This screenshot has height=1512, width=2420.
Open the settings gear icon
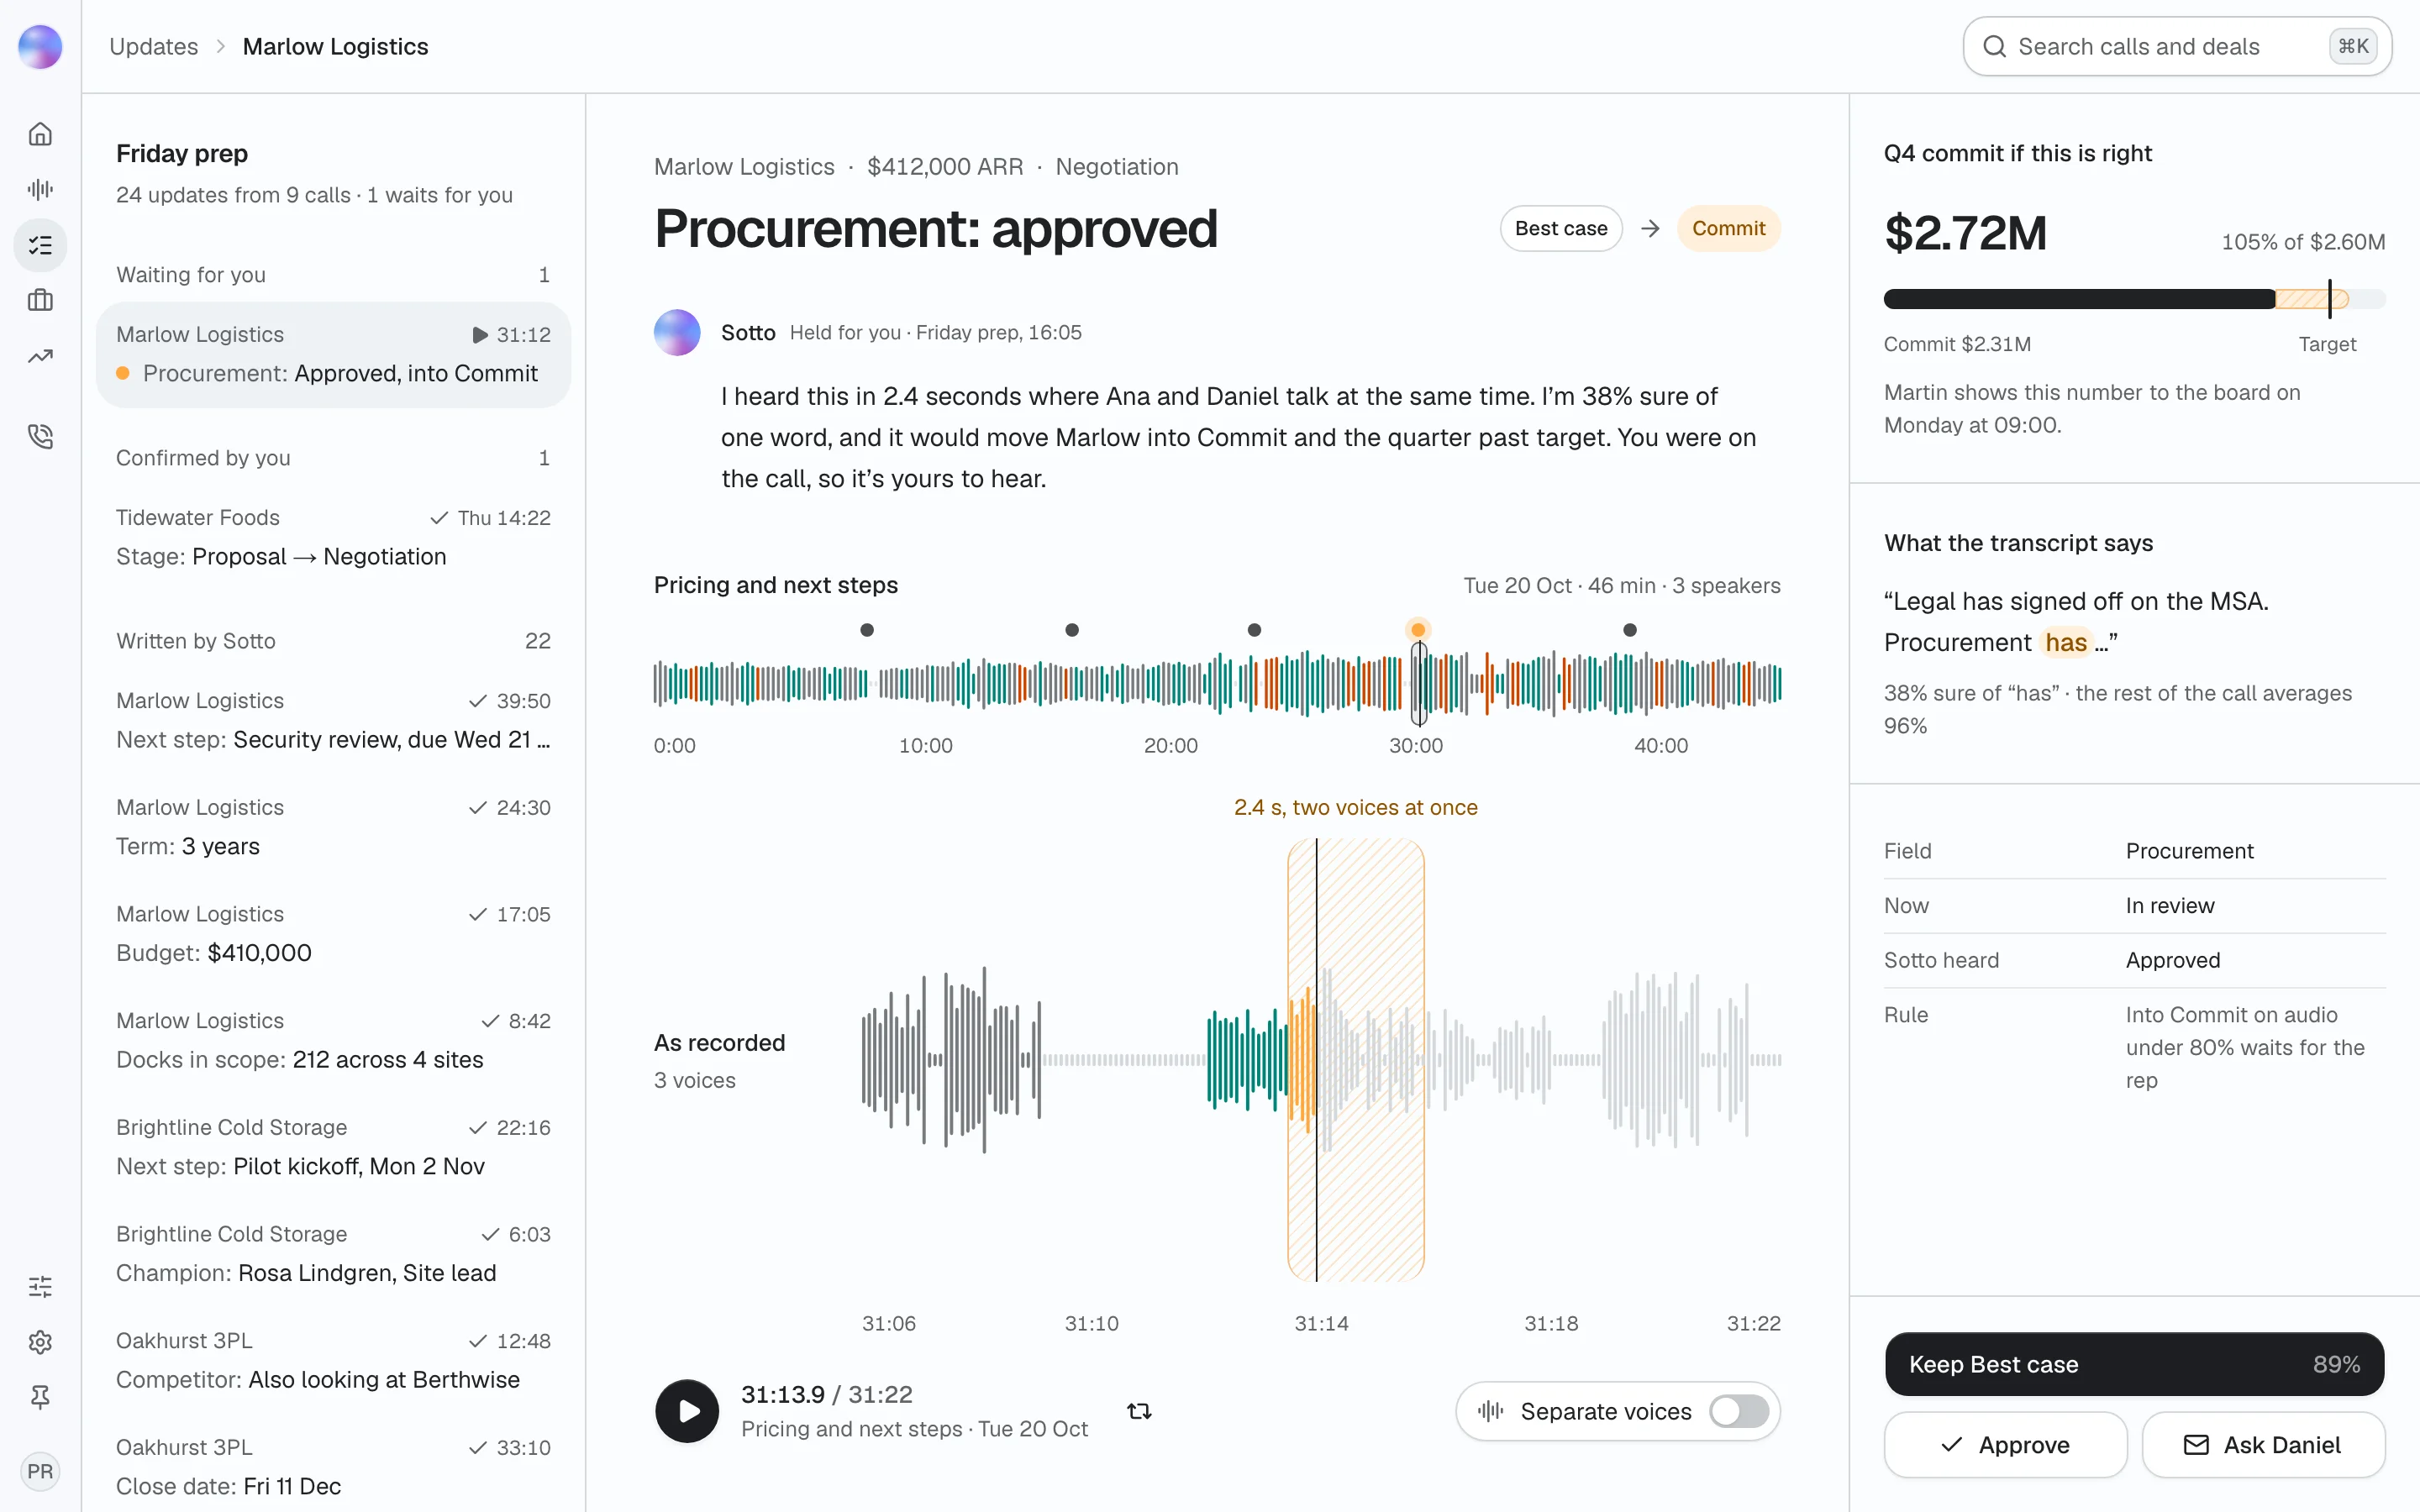40,1342
